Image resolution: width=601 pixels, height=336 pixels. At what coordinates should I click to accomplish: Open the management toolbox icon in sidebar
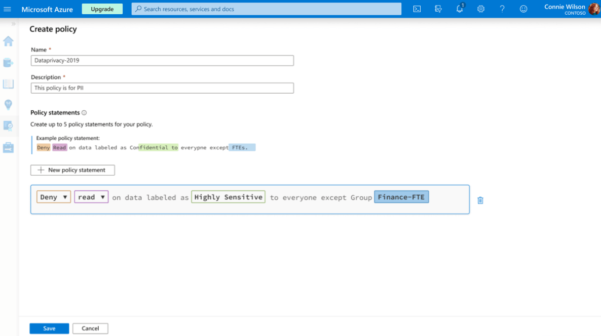[x=8, y=148]
